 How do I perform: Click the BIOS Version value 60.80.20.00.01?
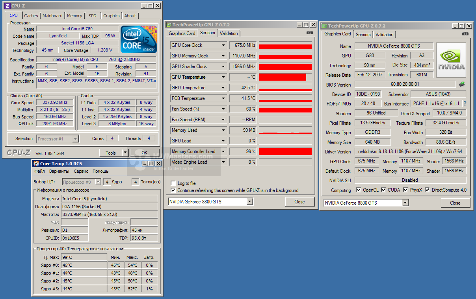[405, 84]
